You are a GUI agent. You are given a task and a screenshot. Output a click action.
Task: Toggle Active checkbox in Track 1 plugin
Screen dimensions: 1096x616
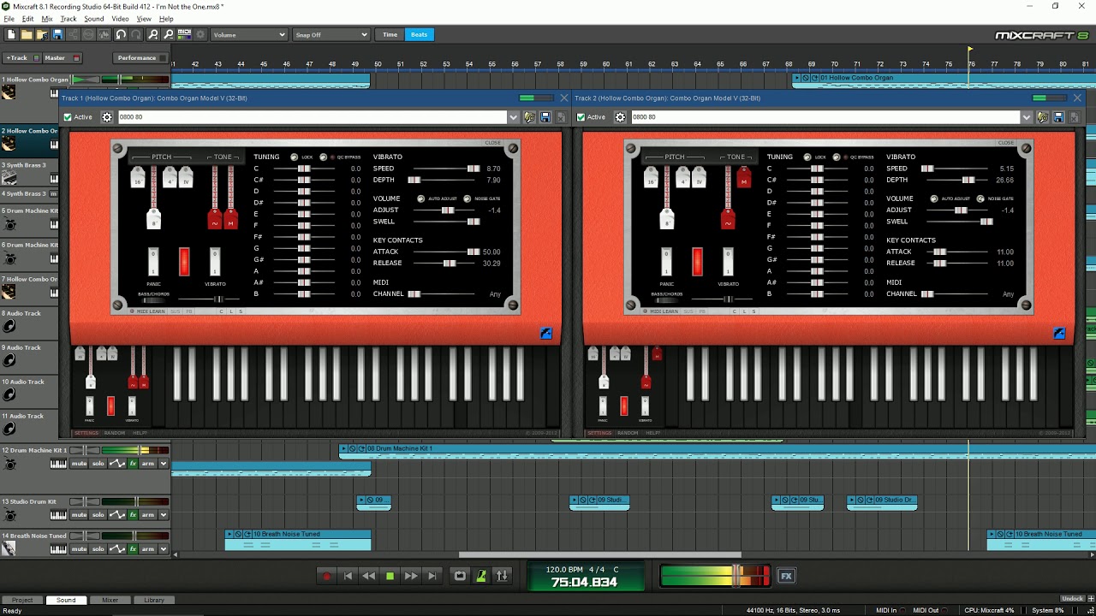pos(68,117)
